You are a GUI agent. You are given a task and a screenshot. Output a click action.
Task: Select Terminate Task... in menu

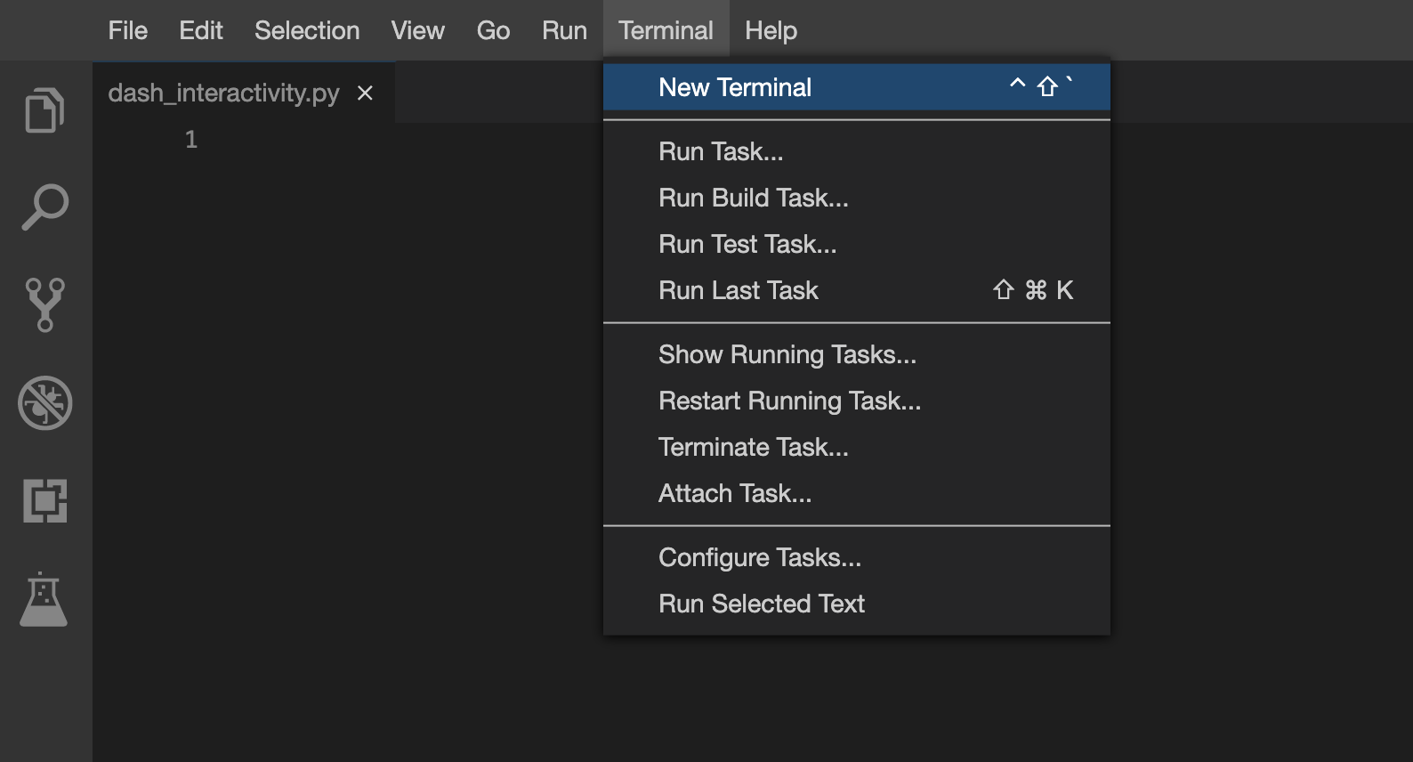tap(753, 447)
